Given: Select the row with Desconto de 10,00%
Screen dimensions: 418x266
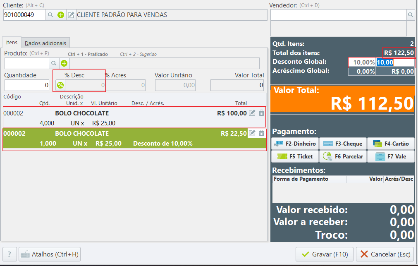Looking at the screenshot, I should tap(134, 139).
